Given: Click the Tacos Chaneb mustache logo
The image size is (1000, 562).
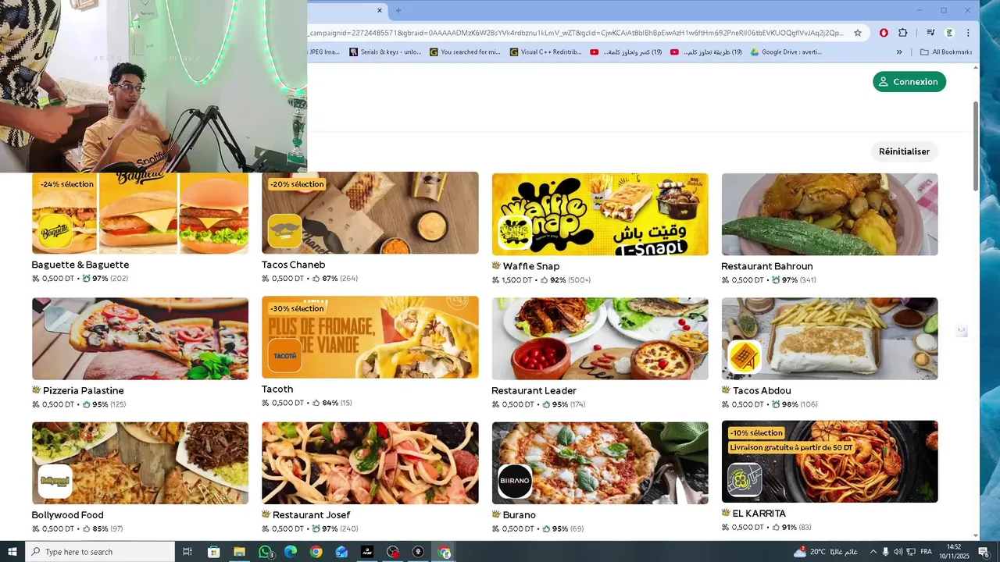Looking at the screenshot, I should 284,231.
